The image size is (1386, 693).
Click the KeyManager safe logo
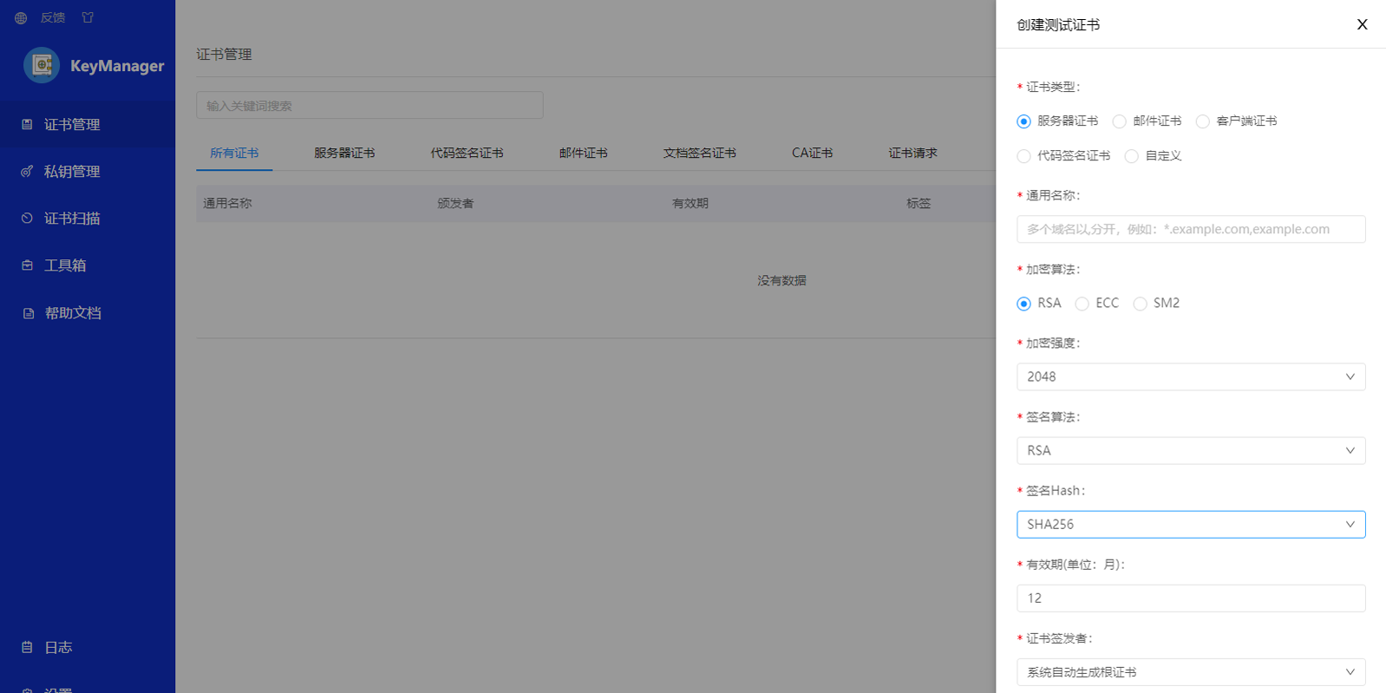pos(41,65)
